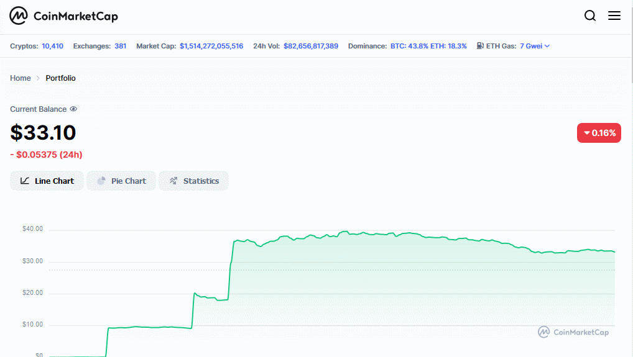This screenshot has width=633, height=357.
Task: Click the green portfolio line chart
Action: tap(332, 294)
